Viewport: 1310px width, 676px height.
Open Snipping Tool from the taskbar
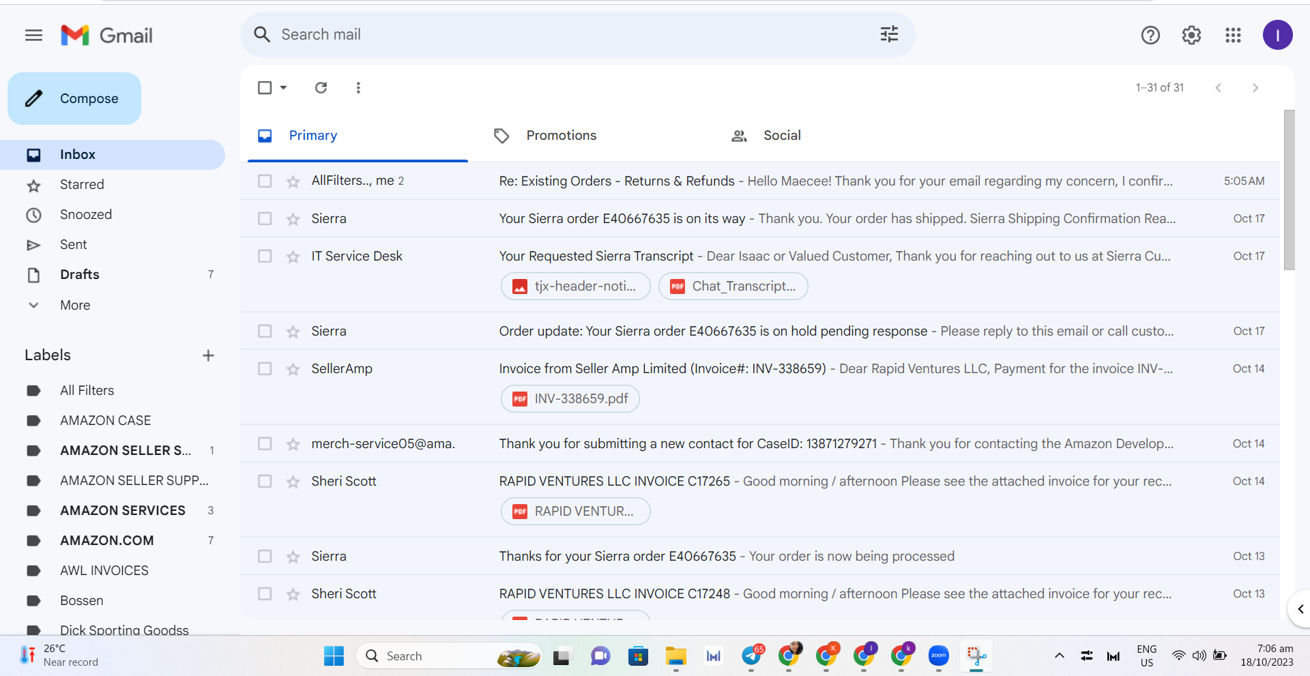tap(976, 656)
